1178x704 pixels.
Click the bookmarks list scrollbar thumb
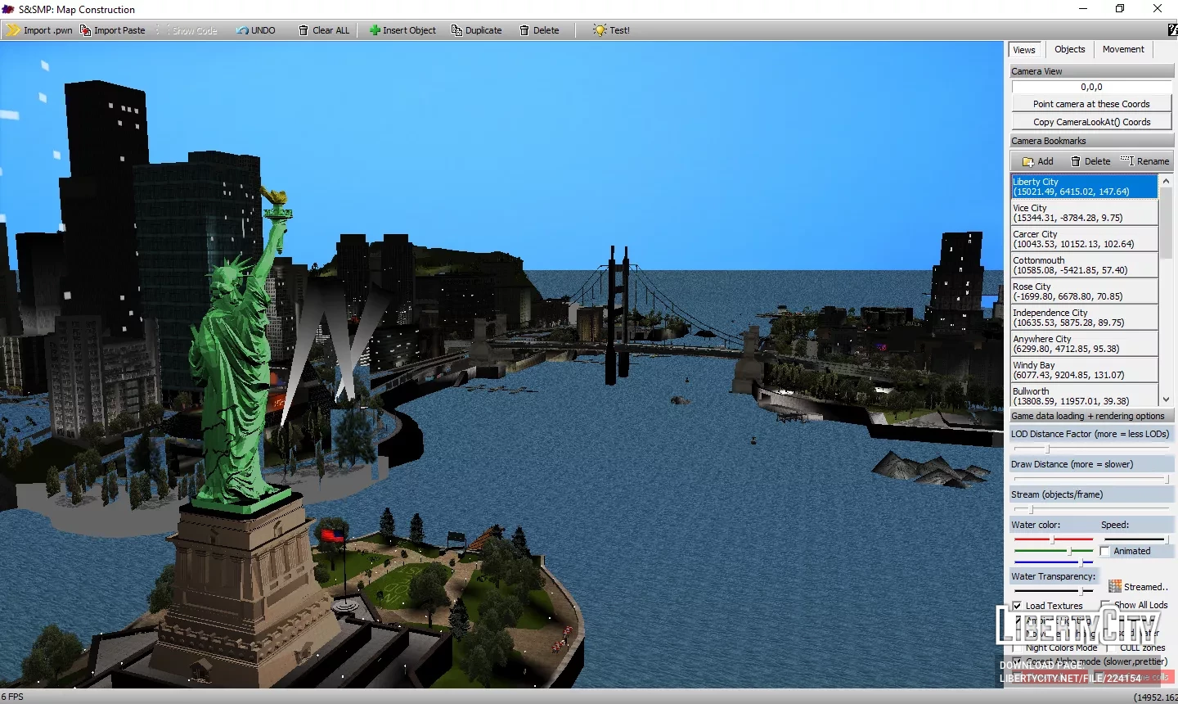1167,223
